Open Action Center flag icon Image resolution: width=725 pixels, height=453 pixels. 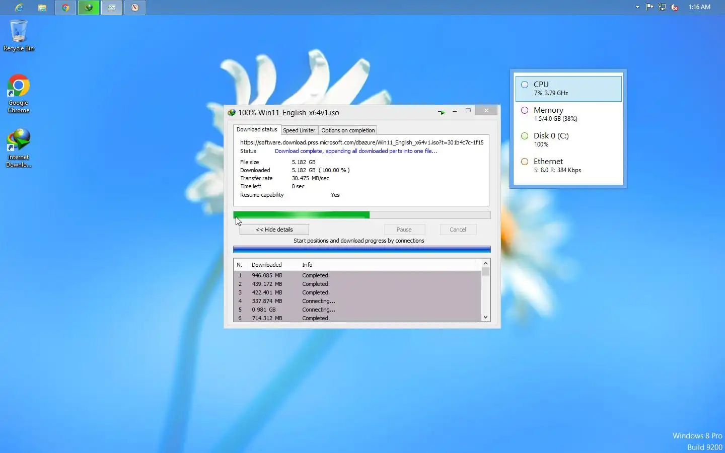pos(649,7)
